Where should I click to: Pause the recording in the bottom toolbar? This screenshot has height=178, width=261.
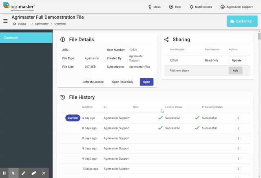[x=4, y=173]
